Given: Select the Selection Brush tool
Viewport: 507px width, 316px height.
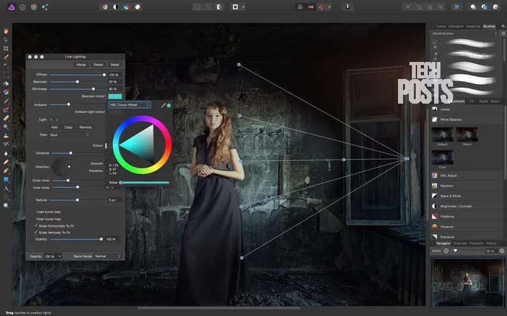Looking at the screenshot, I should 6,57.
